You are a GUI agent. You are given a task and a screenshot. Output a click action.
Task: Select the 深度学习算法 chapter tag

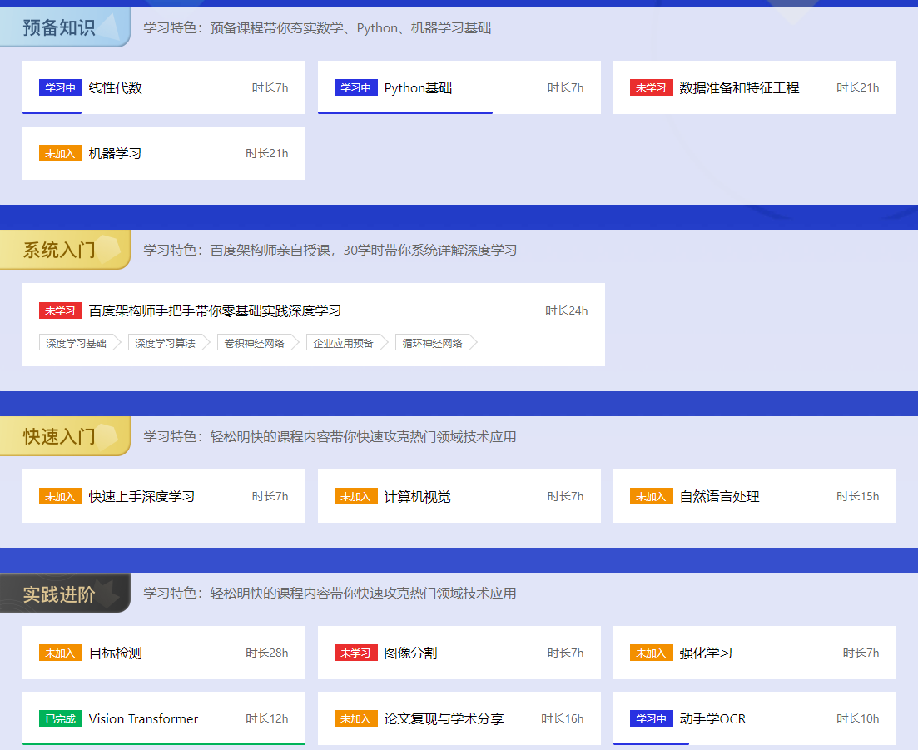click(x=169, y=343)
